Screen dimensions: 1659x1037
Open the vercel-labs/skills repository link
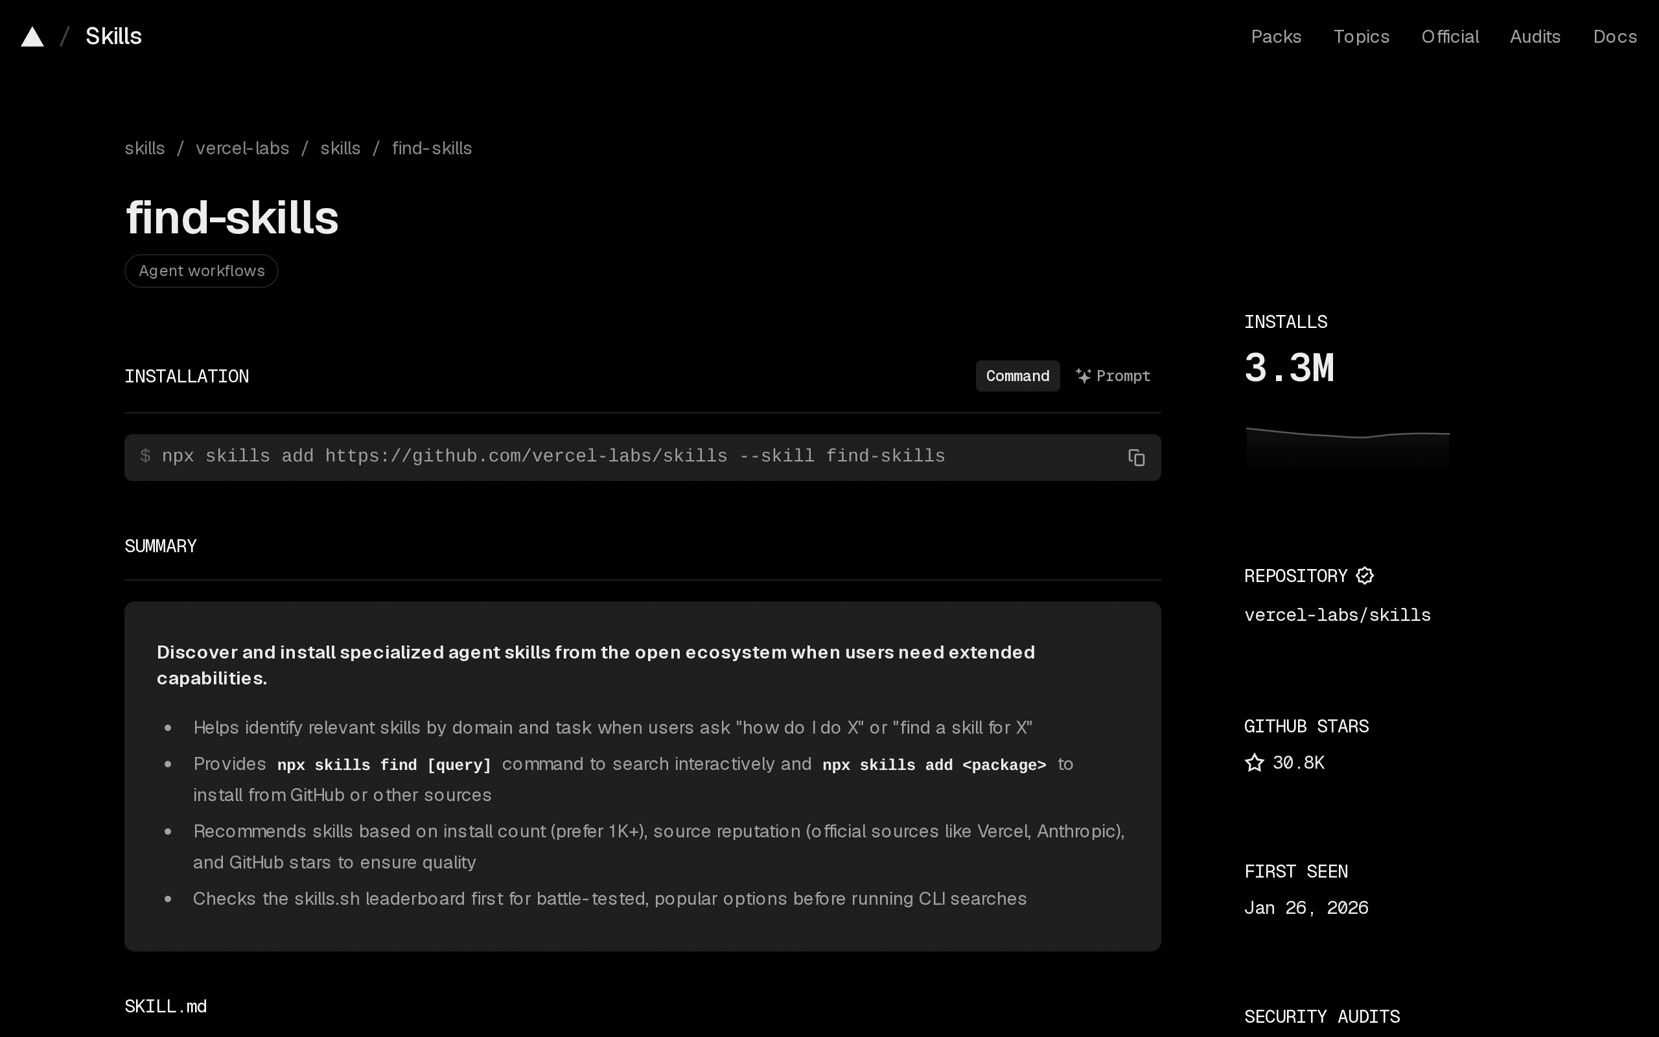[x=1338, y=615]
